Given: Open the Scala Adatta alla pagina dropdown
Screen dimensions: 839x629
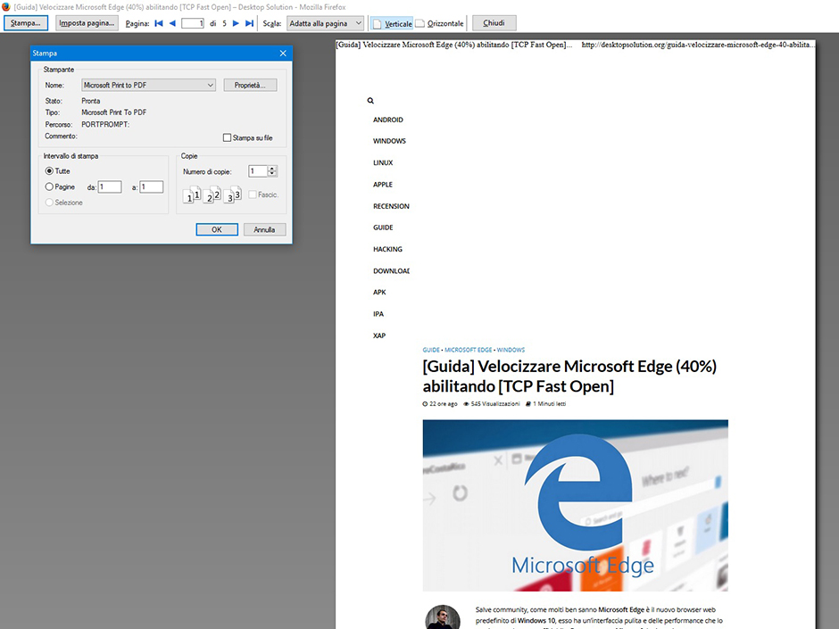Looking at the screenshot, I should point(325,23).
